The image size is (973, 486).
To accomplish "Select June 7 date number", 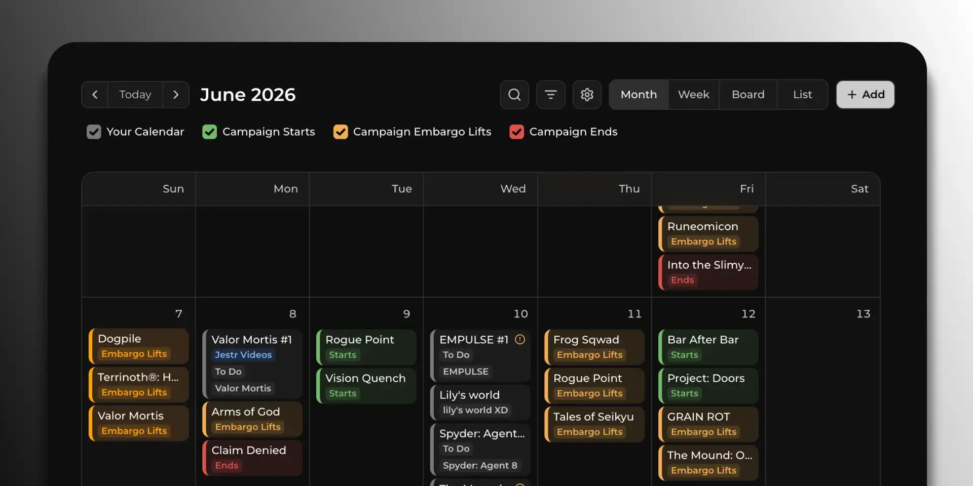I will pos(178,314).
